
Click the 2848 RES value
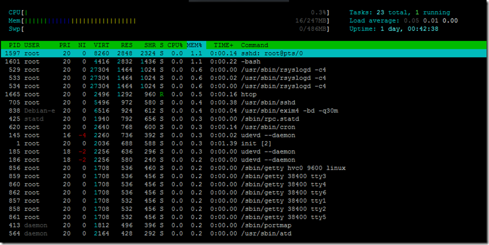125,53
